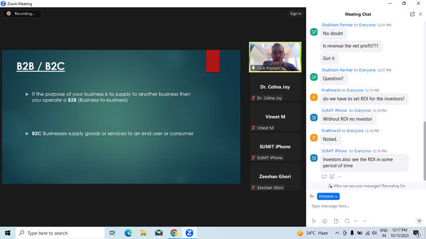This screenshot has height=239, width=426.
Task: Click the screenshot capture icon in chat
Action: pyautogui.click(x=347, y=221)
